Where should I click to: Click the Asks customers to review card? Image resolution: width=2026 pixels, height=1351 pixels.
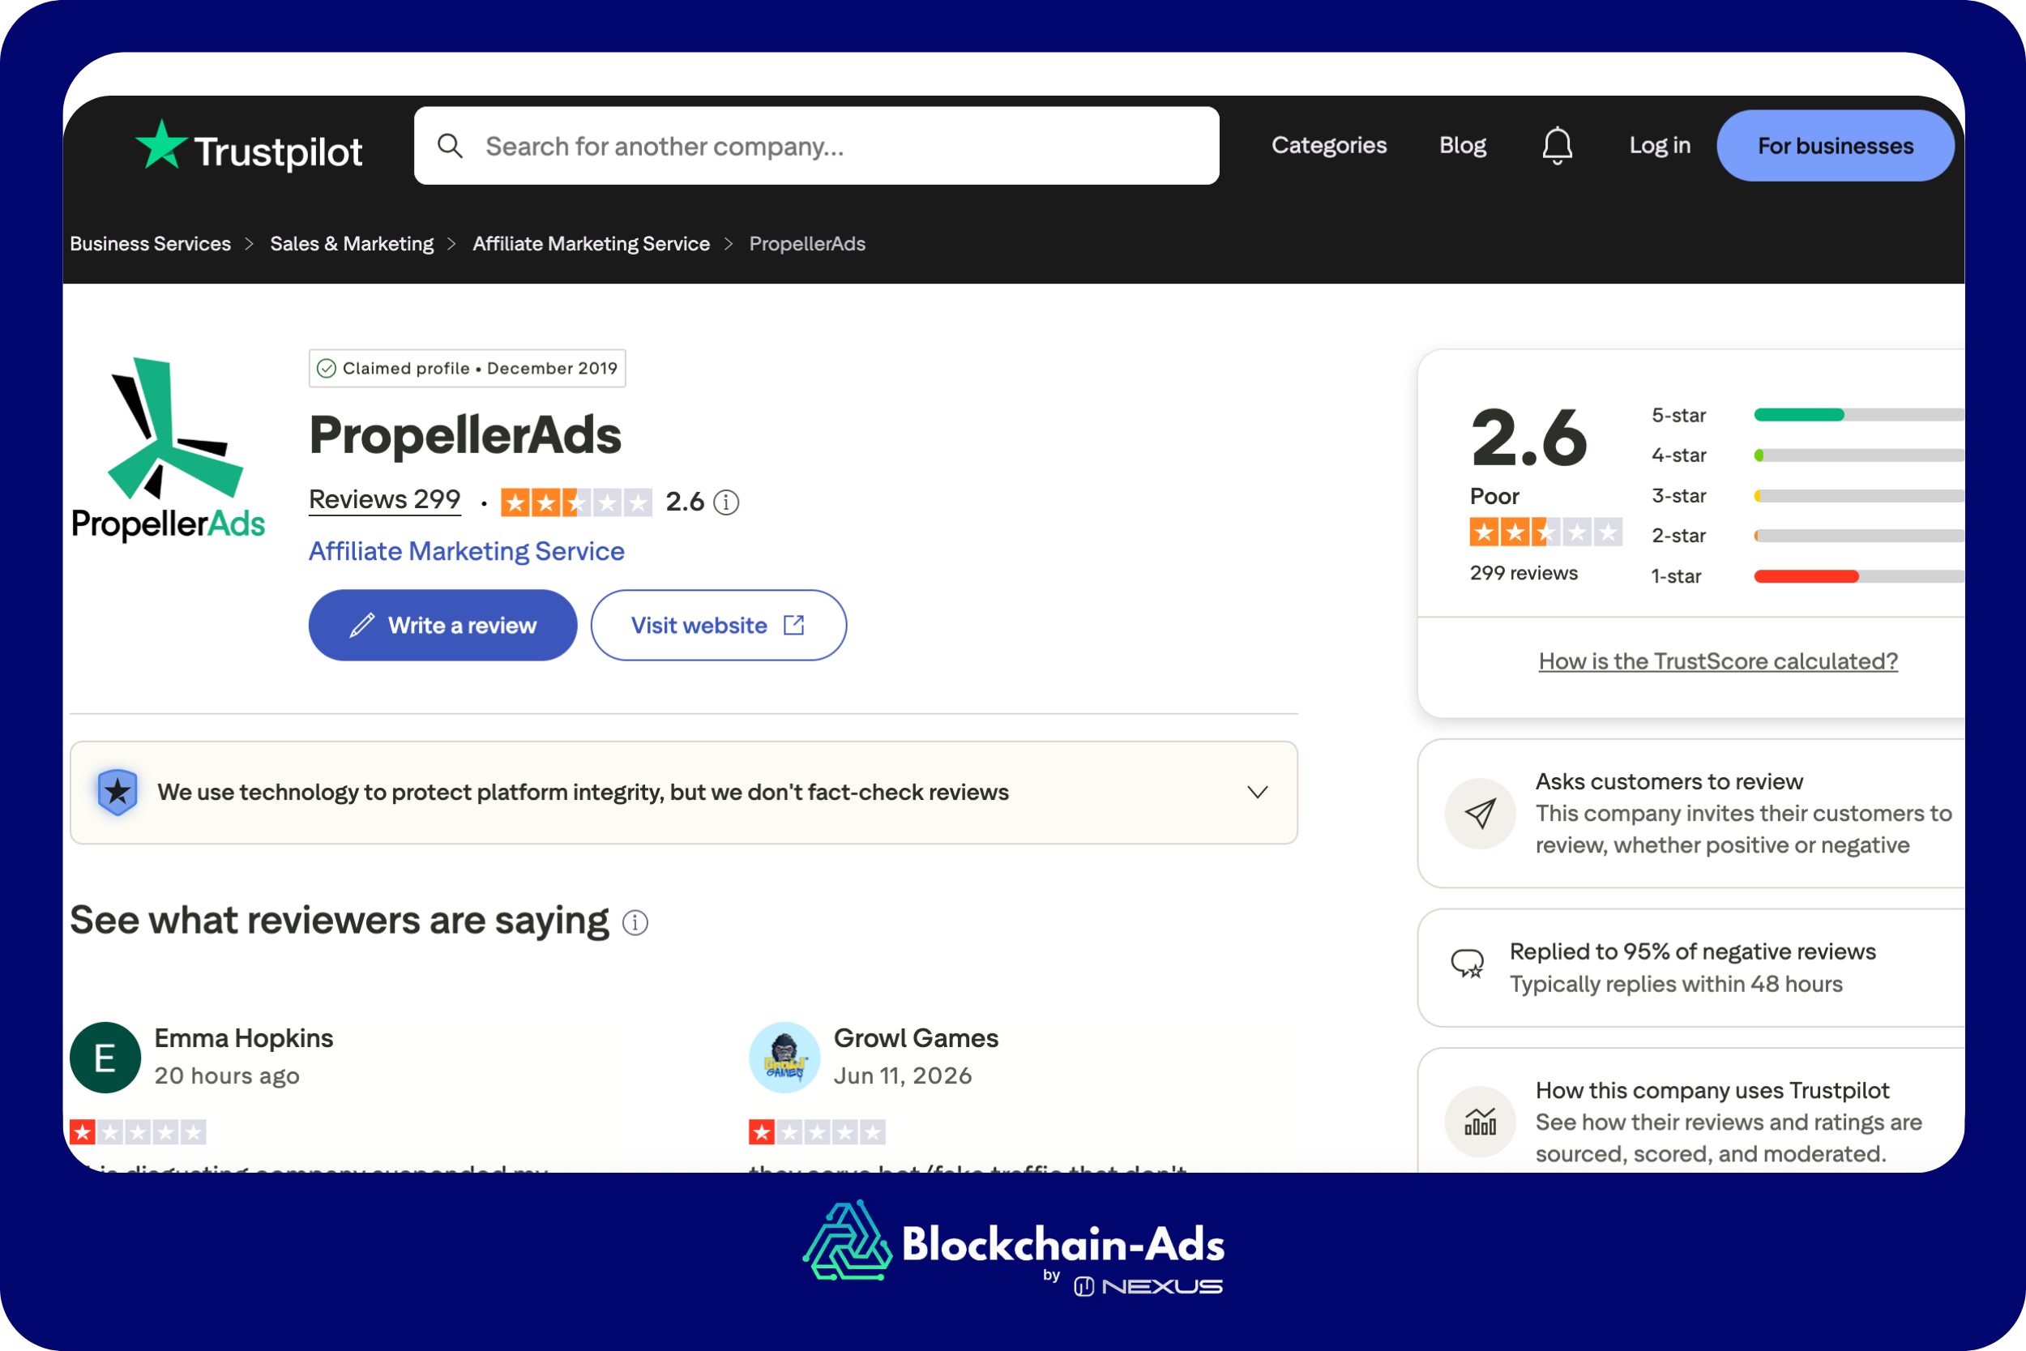tap(1691, 814)
